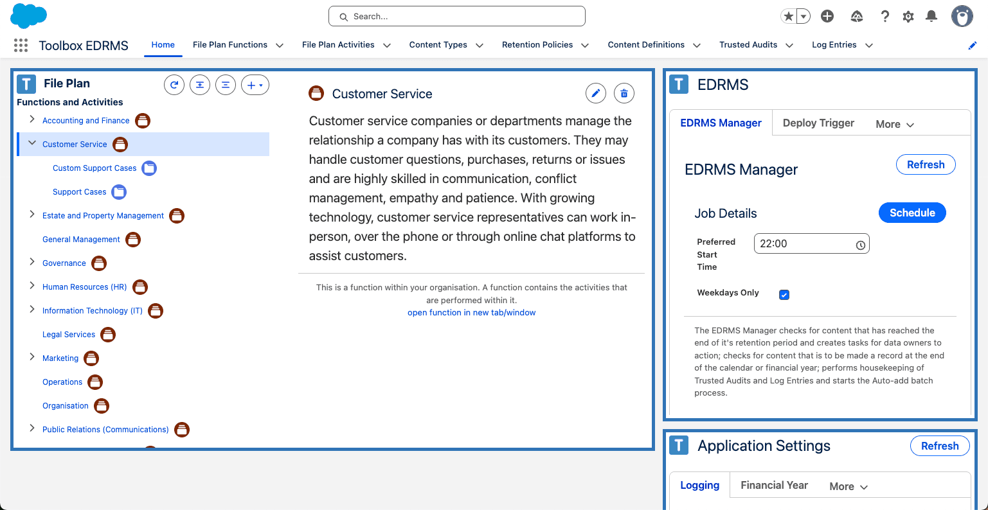
Task: Open the time picker clock icon
Action: tap(861, 245)
